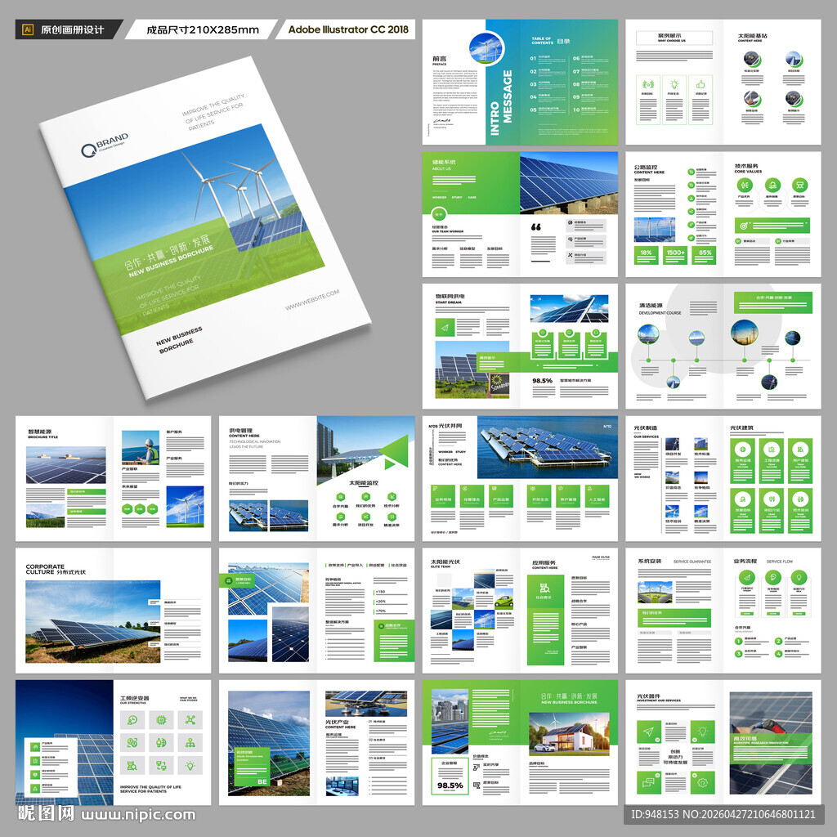837x837 pixels.
Task: Click the 系统安装 heading
Action: pyautogui.click(x=650, y=561)
